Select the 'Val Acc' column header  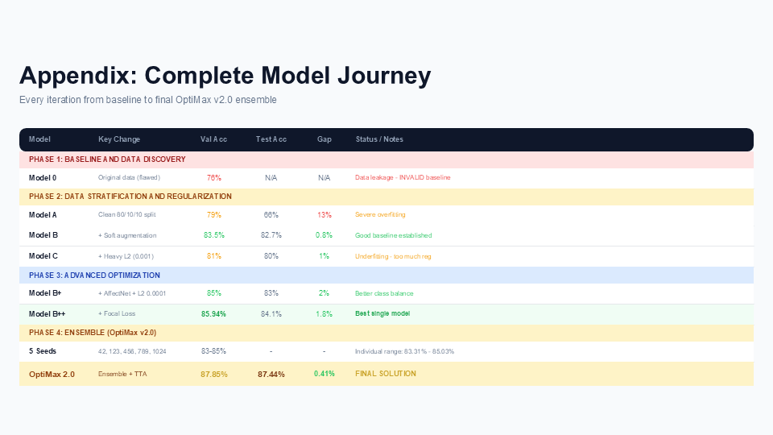pos(213,139)
